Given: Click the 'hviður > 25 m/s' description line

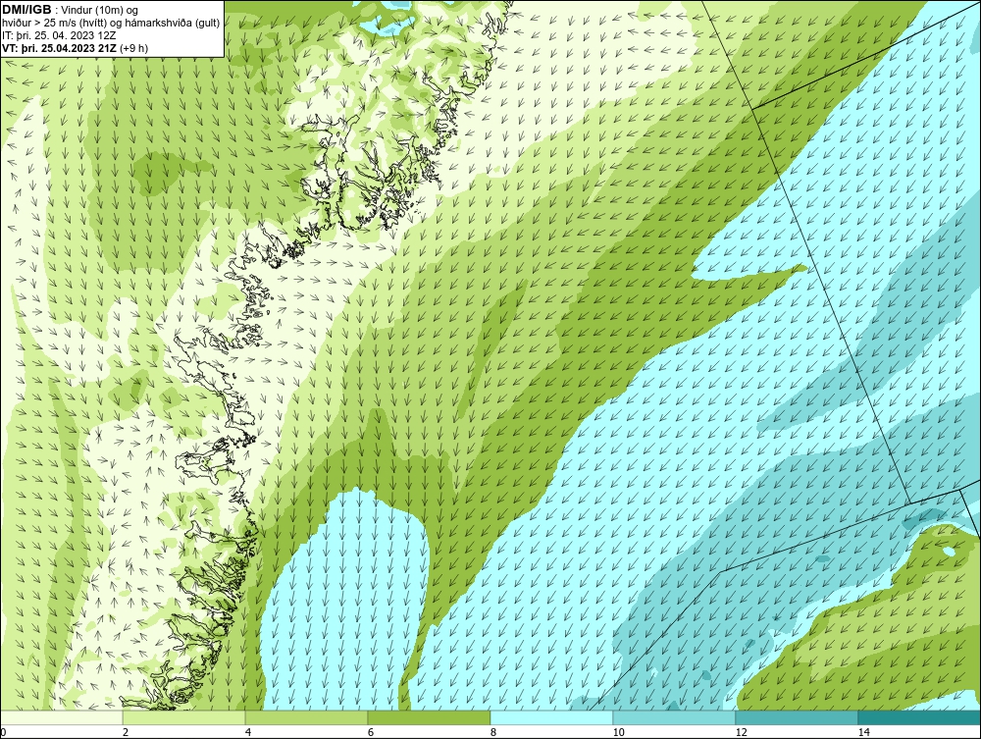Looking at the screenshot, I should point(112,23).
